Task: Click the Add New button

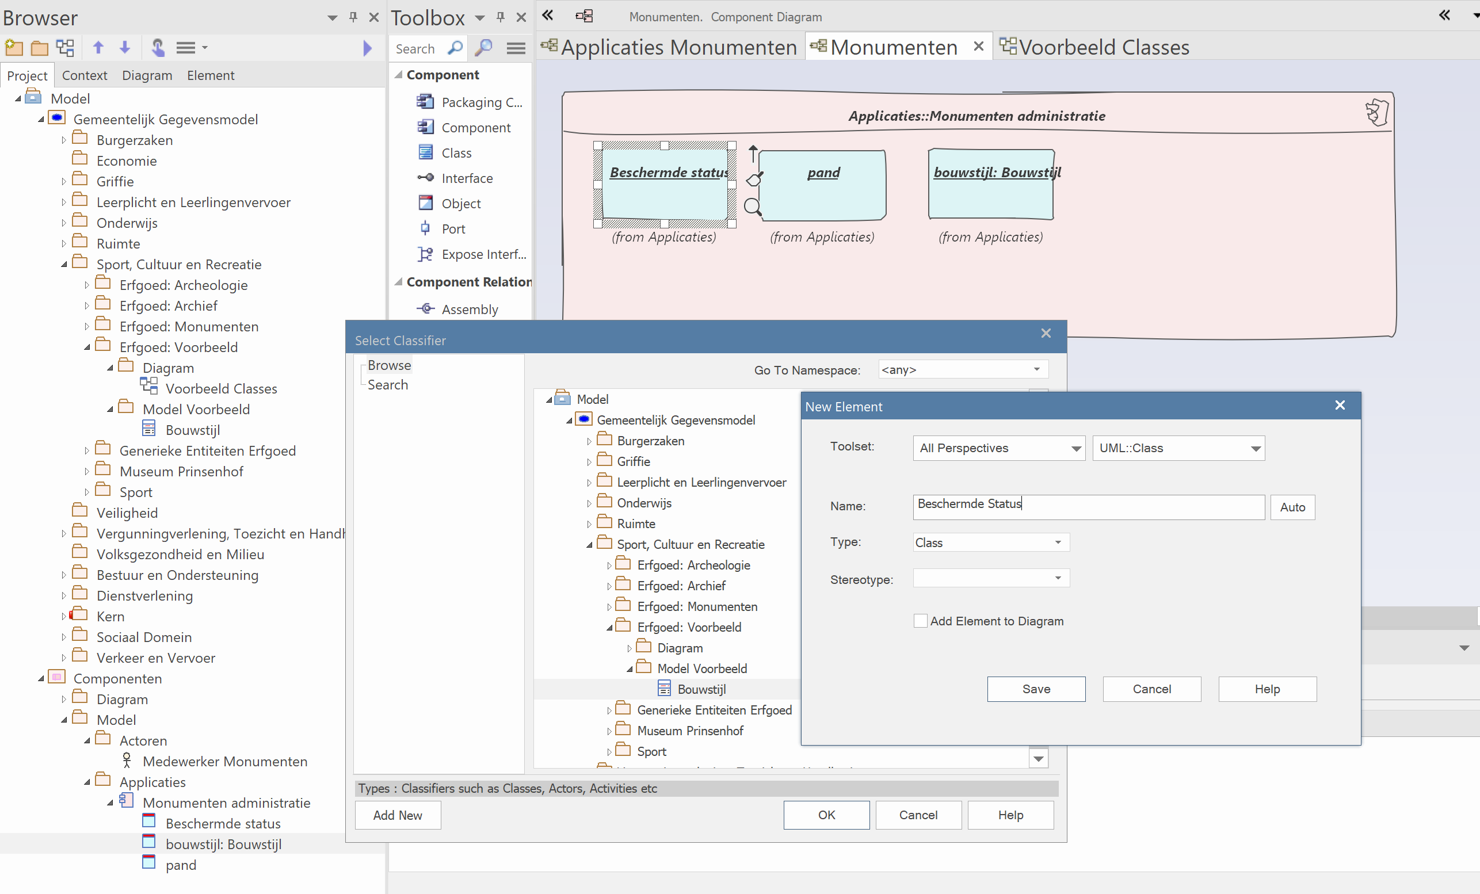Action: 397,815
